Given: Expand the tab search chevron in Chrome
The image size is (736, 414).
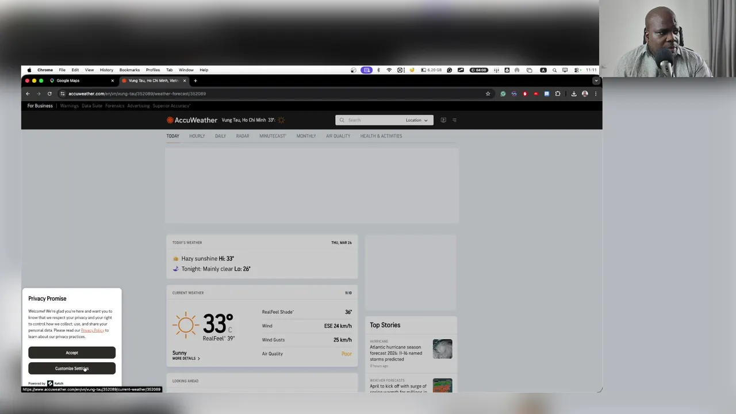Looking at the screenshot, I should 596,80.
